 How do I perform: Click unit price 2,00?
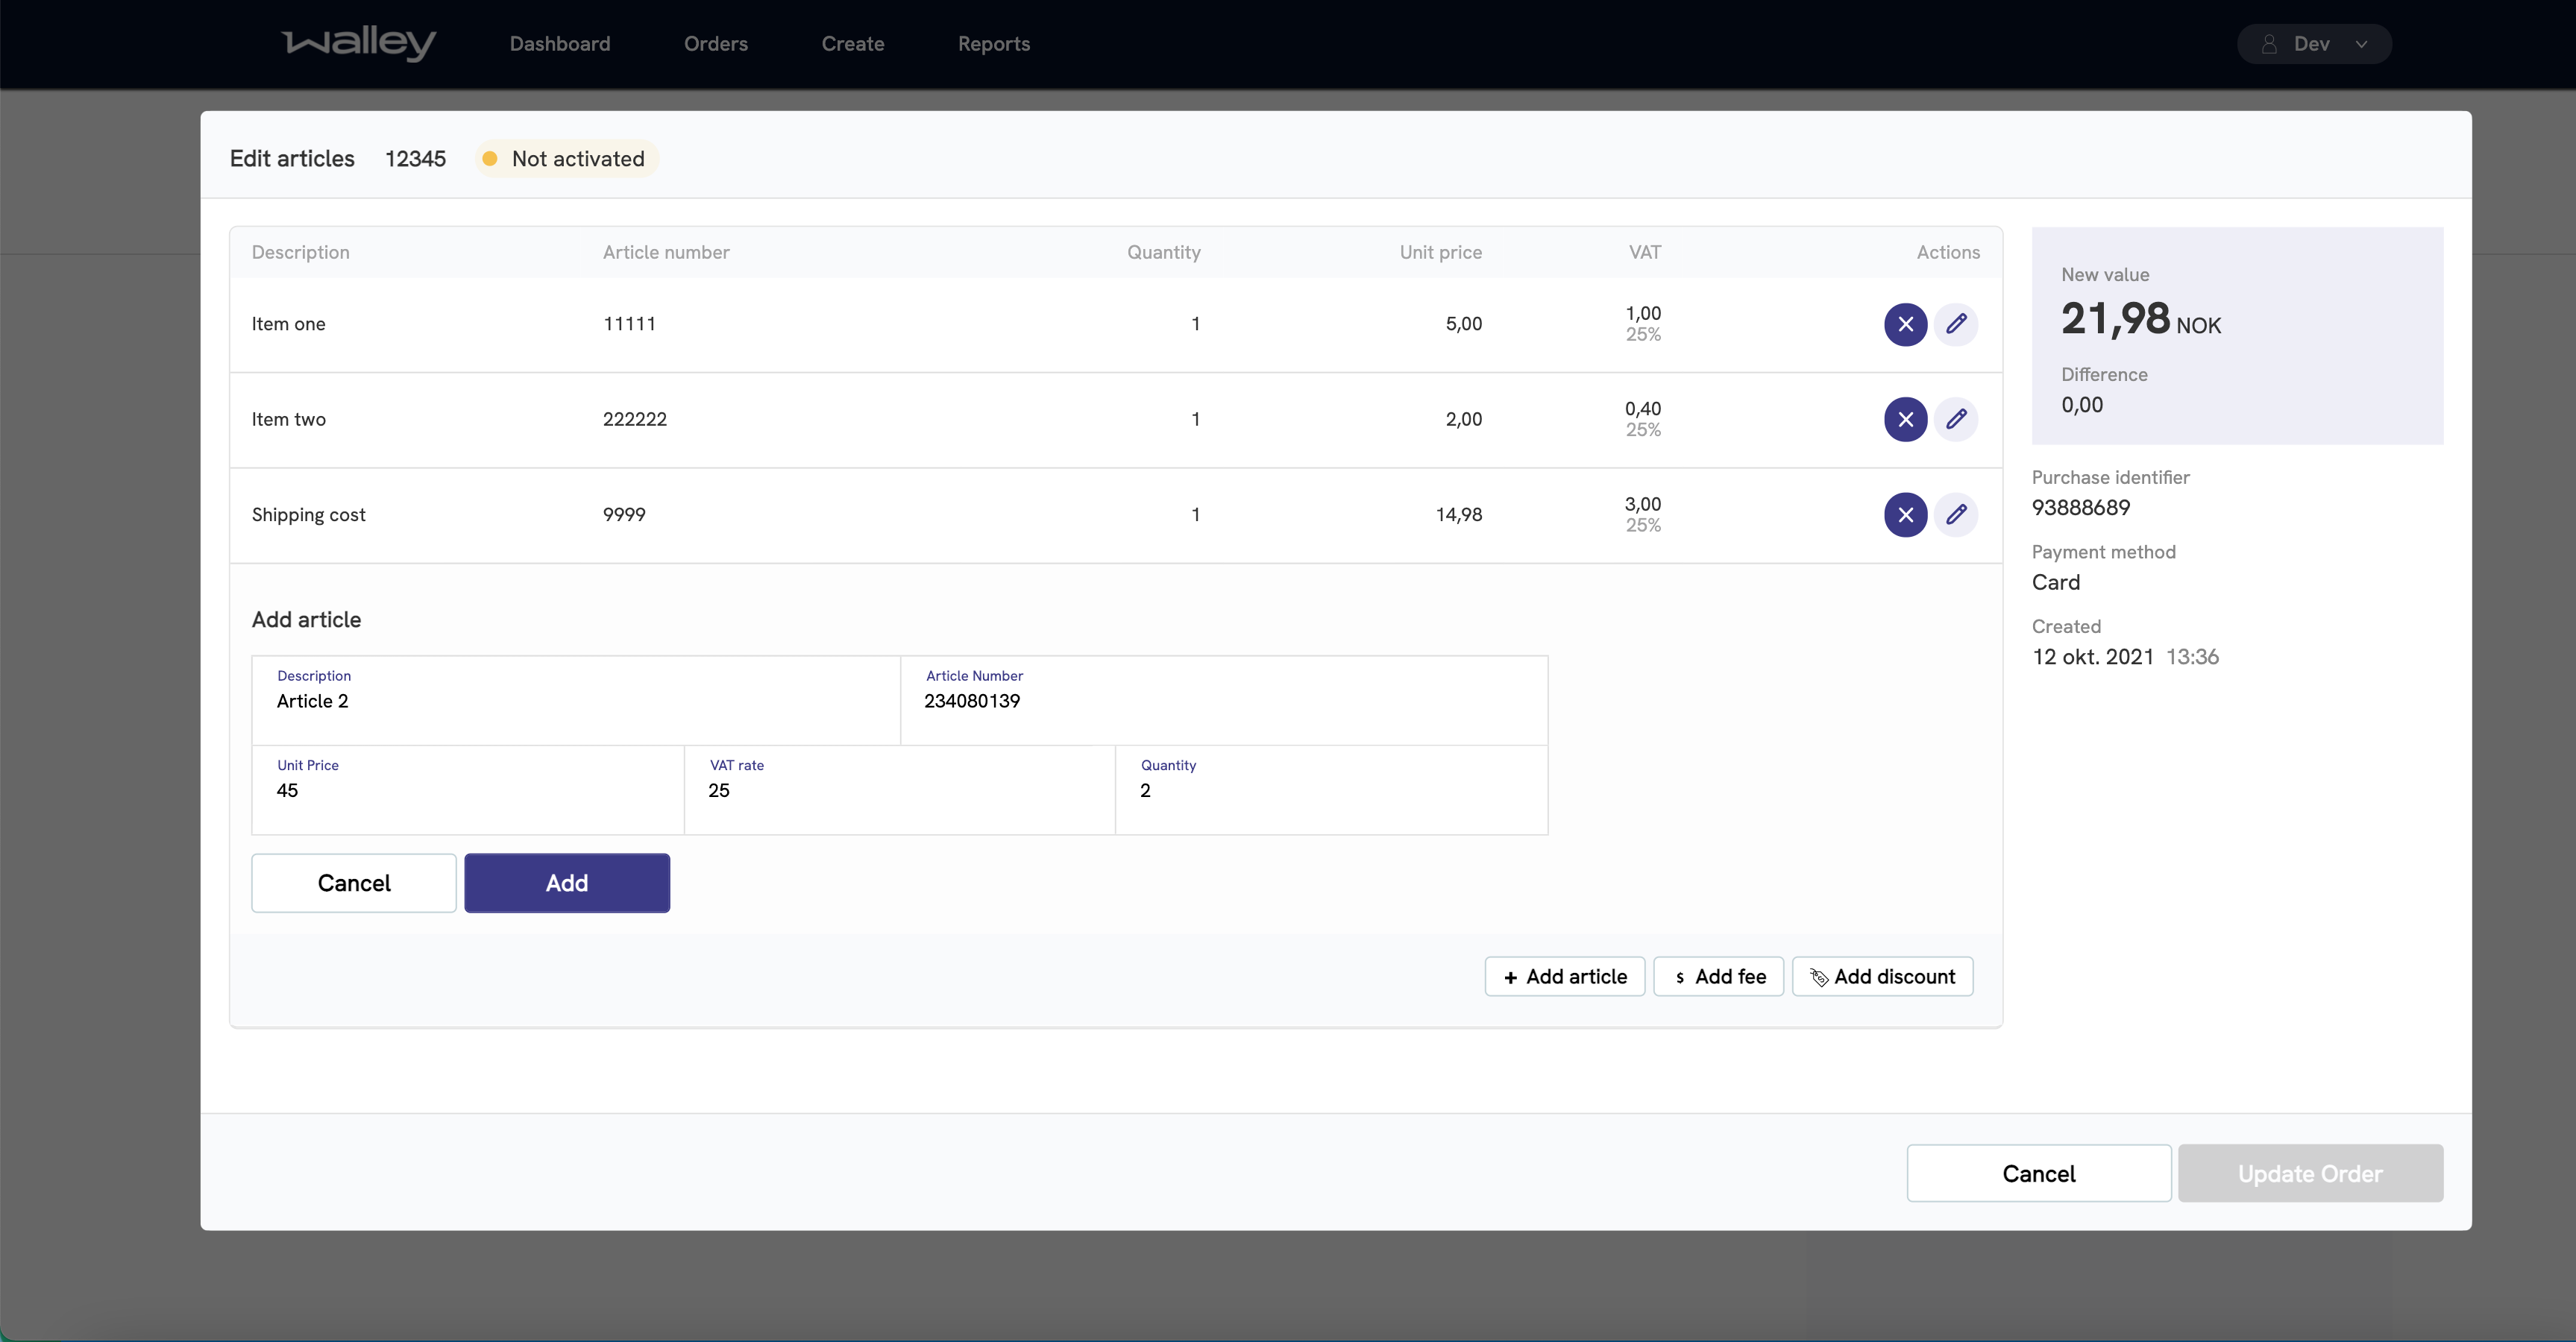[1464, 419]
